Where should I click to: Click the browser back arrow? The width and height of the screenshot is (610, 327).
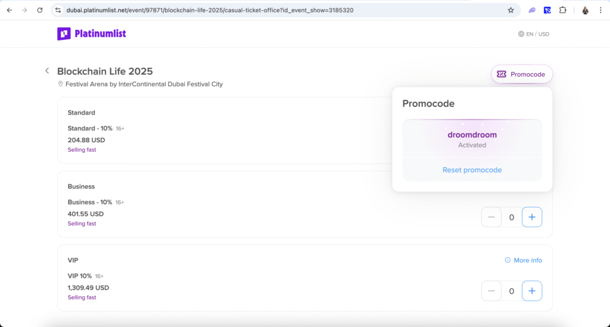(10, 10)
